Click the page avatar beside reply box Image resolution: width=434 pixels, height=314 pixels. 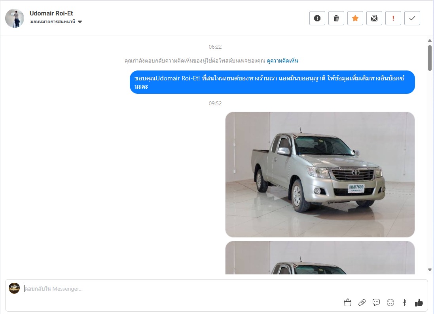click(14, 288)
